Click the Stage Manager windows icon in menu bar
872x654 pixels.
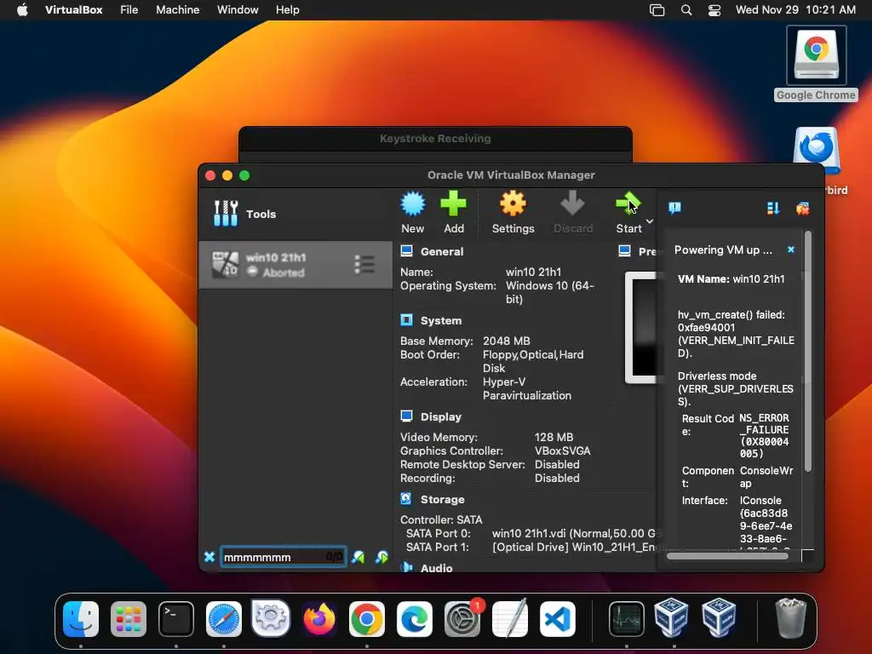click(x=657, y=10)
